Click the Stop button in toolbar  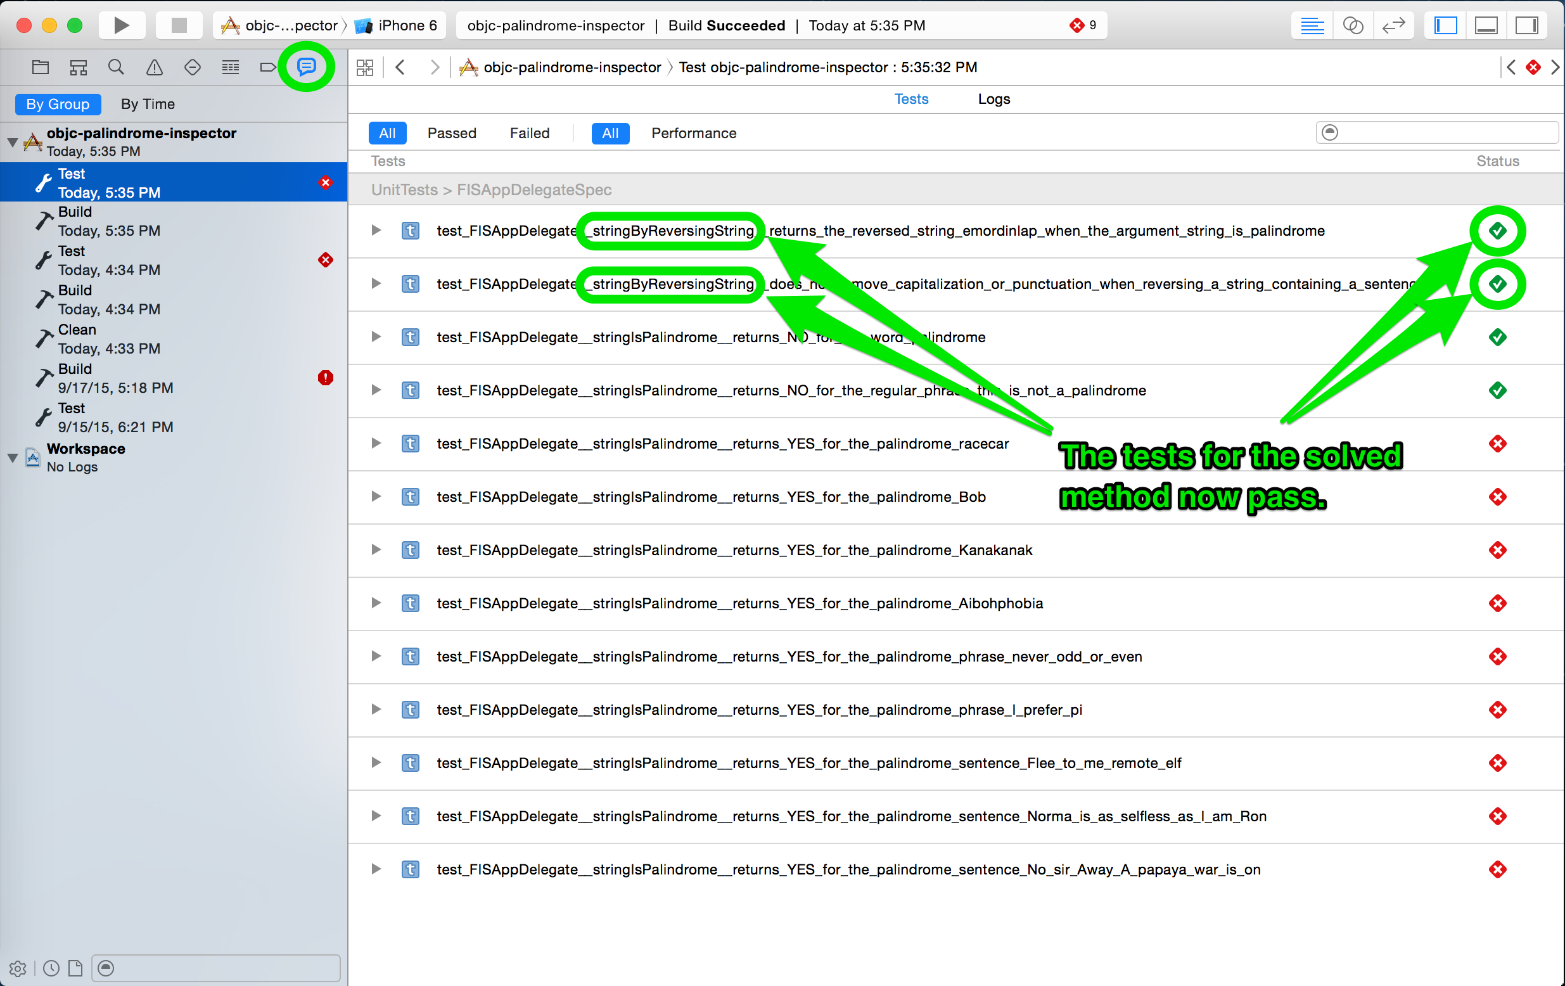(x=178, y=25)
